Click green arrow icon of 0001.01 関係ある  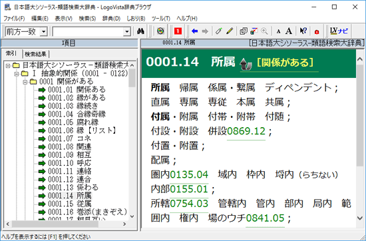[42, 90]
